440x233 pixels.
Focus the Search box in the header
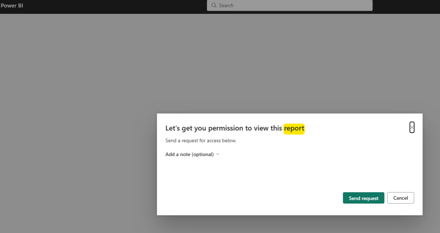[x=292, y=6]
